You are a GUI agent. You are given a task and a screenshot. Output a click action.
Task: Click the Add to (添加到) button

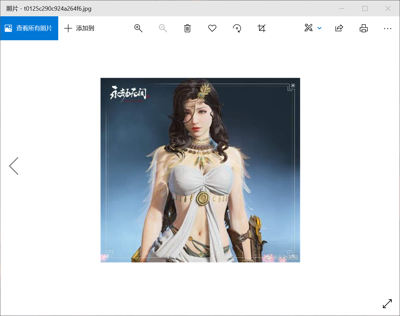coord(79,28)
